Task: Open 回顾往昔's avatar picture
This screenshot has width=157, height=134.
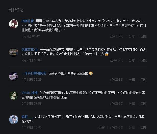Action: pyautogui.click(x=14, y=24)
